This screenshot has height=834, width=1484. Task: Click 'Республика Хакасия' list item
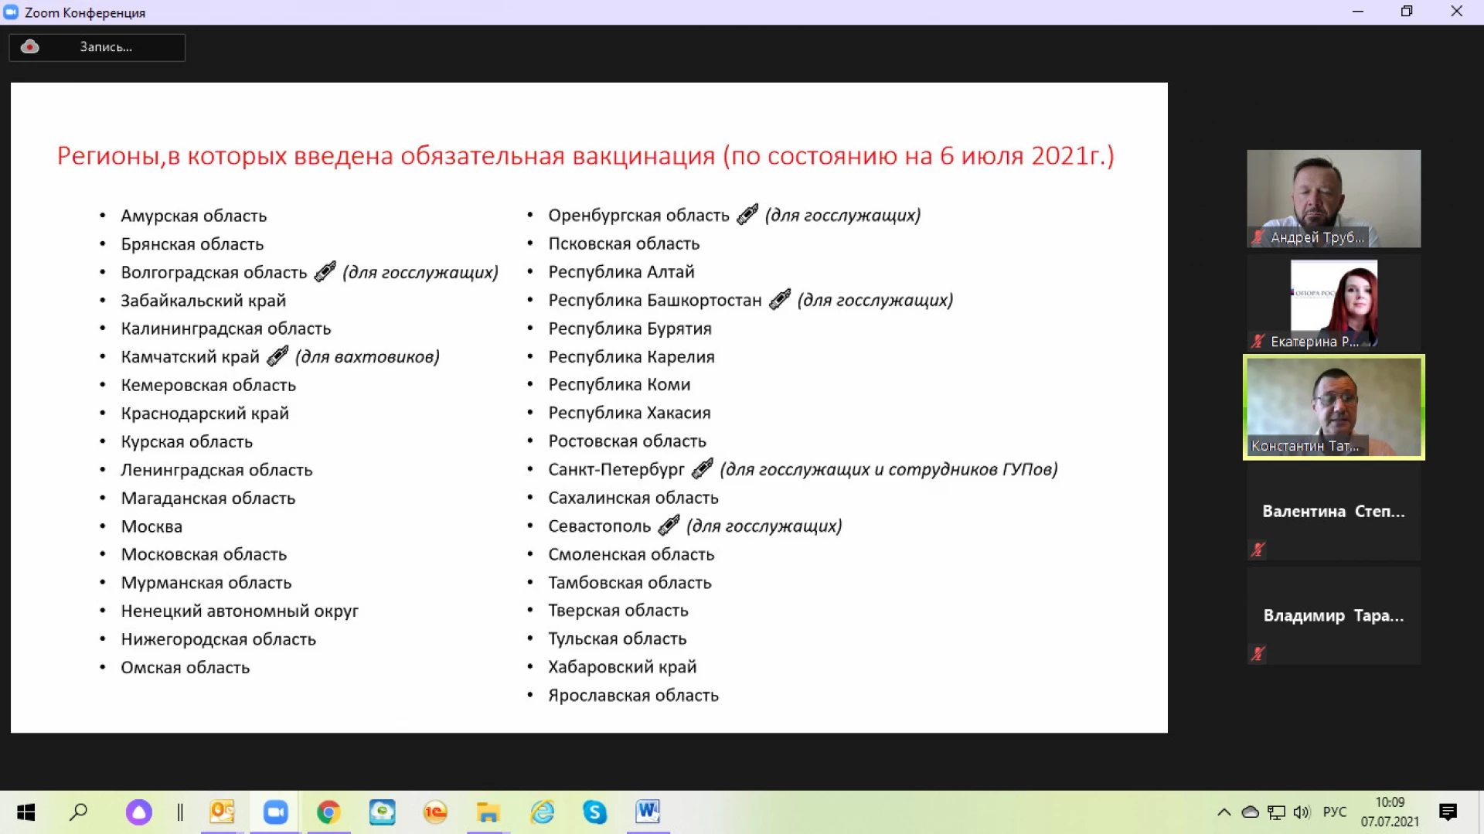[629, 413]
